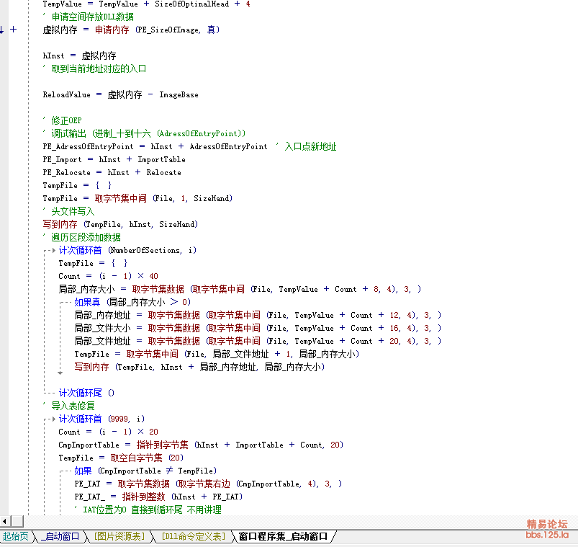The image size is (578, 547).
Task: Click the plus marker beside 虚拟内存 line
Action: click(13, 30)
